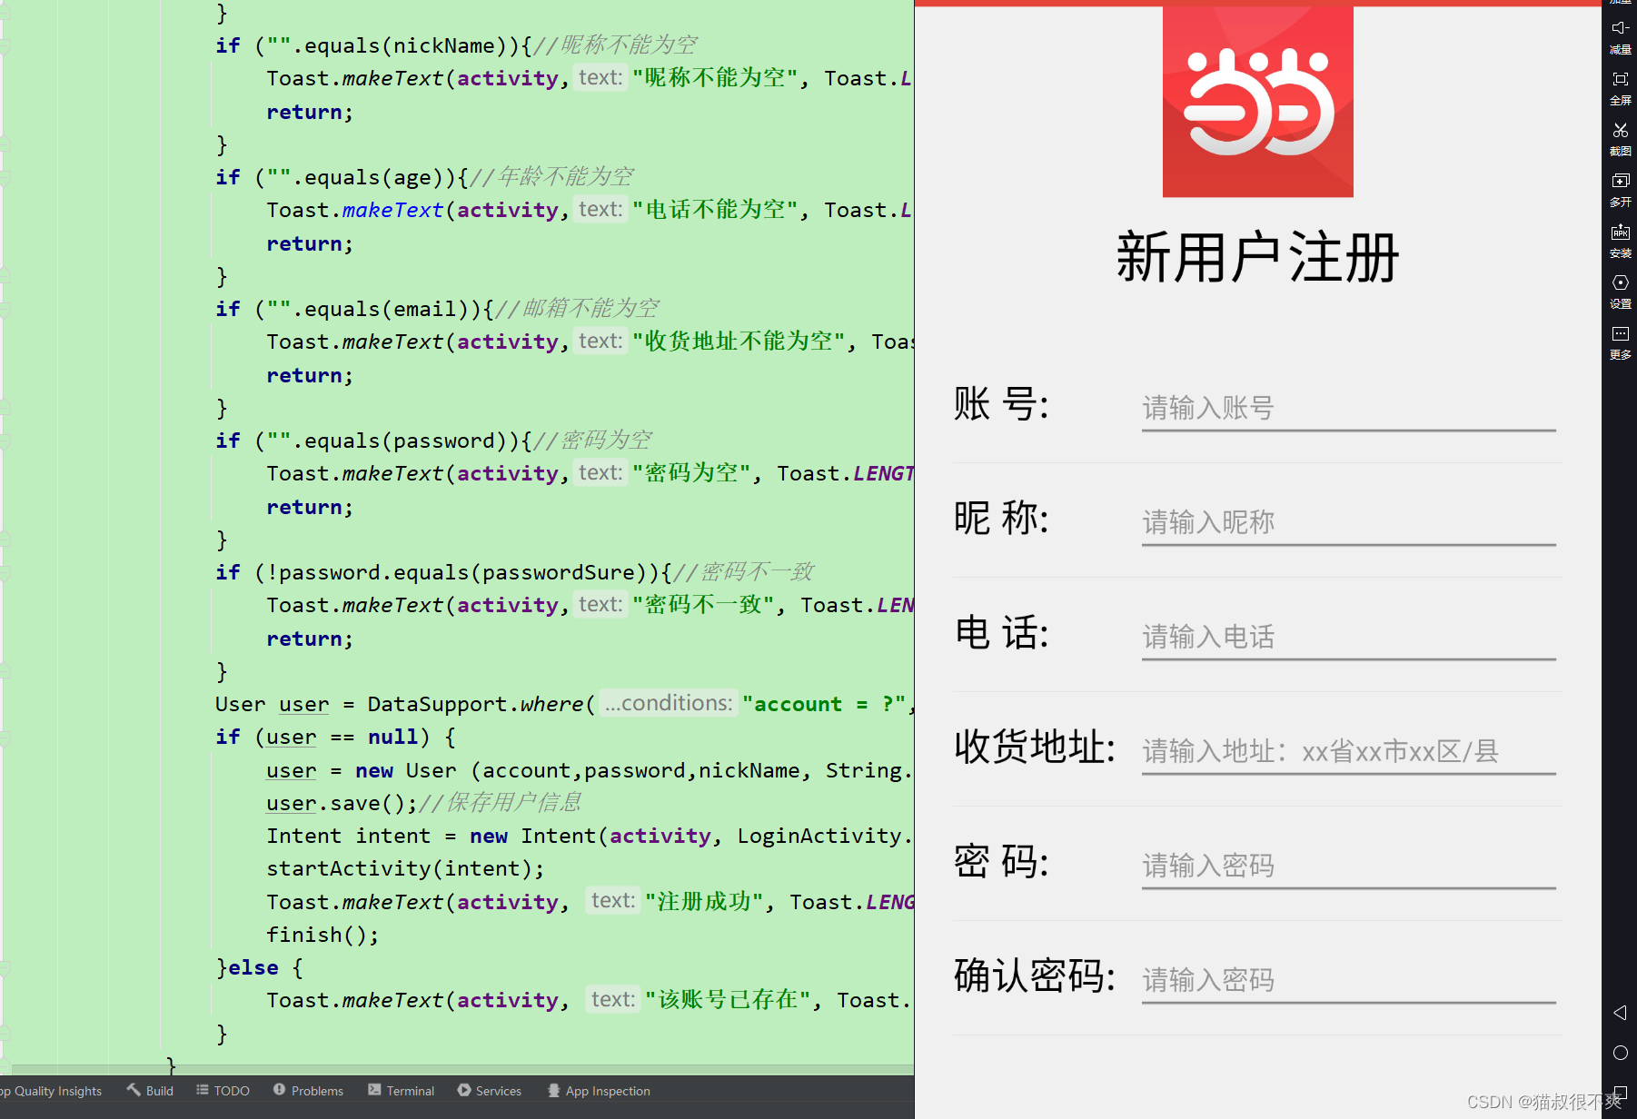Focus the 确认密码 confirm password field

[1348, 981]
